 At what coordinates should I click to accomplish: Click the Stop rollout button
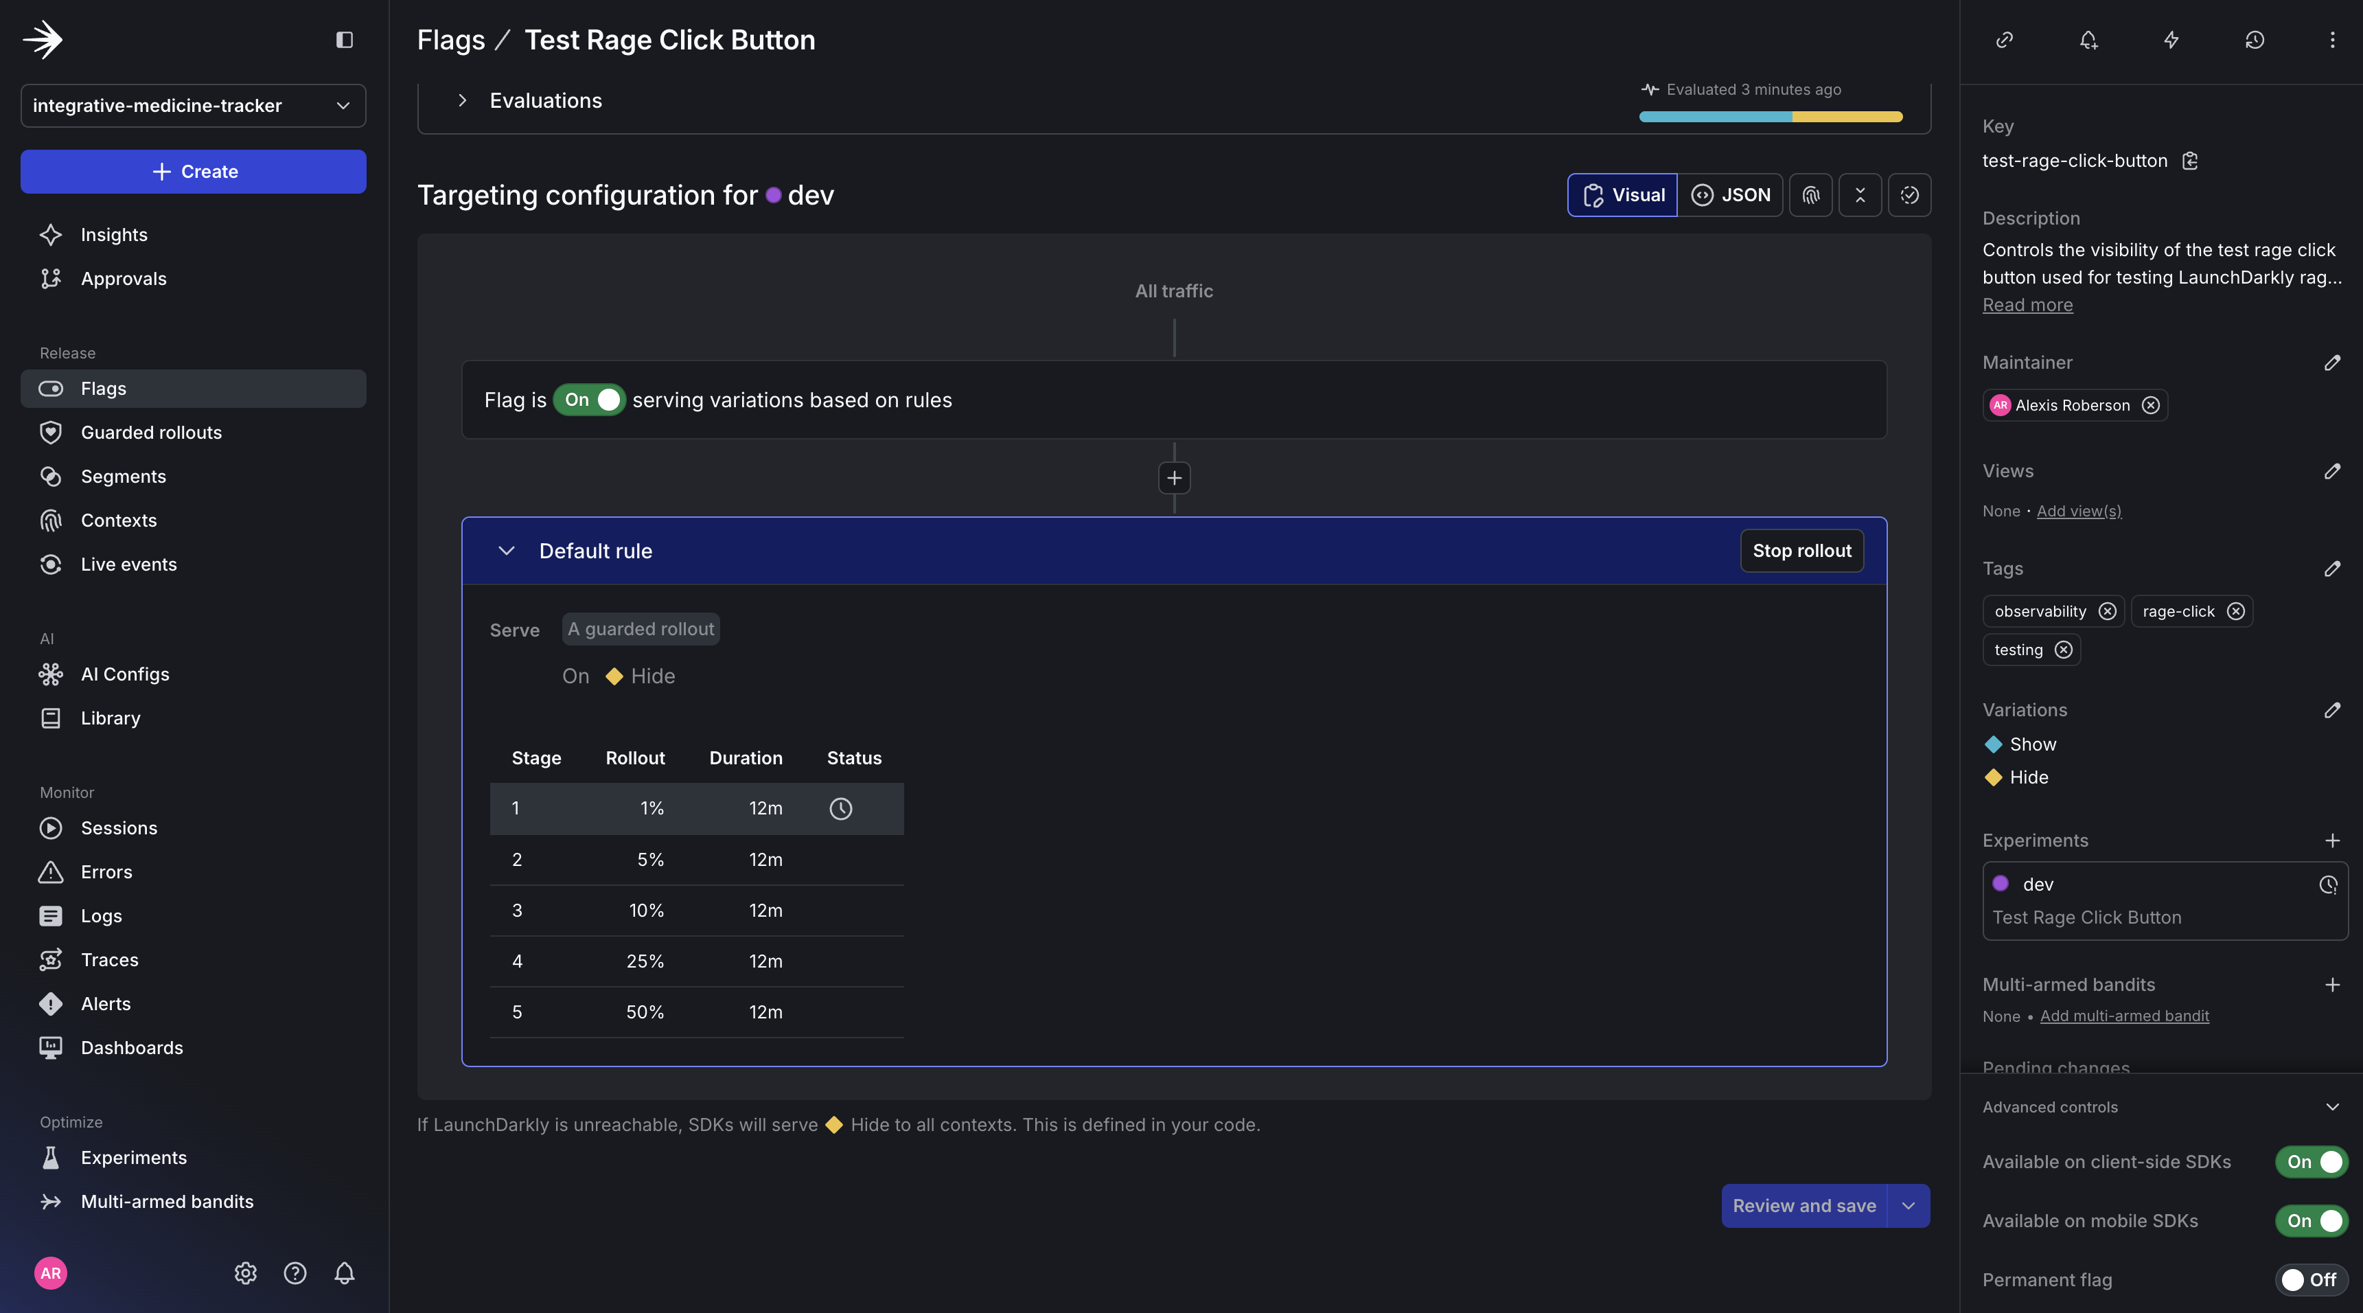[1801, 551]
